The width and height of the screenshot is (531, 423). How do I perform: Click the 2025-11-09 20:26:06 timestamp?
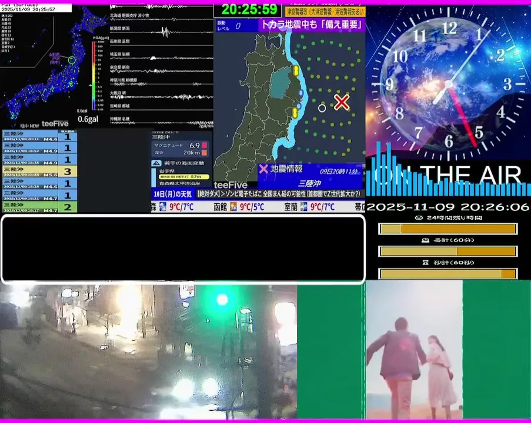point(447,207)
